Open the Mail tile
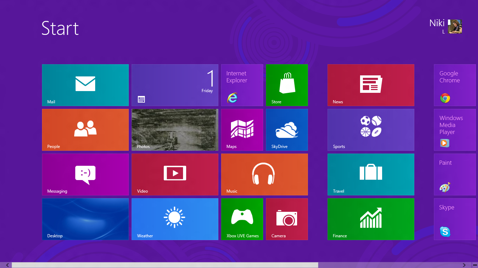The height and width of the screenshot is (268, 478). point(85,85)
